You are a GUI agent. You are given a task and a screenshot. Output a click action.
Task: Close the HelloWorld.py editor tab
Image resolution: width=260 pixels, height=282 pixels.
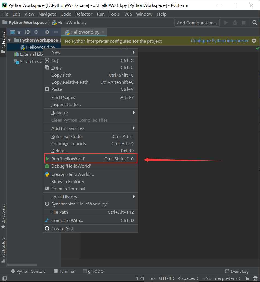tap(103, 32)
